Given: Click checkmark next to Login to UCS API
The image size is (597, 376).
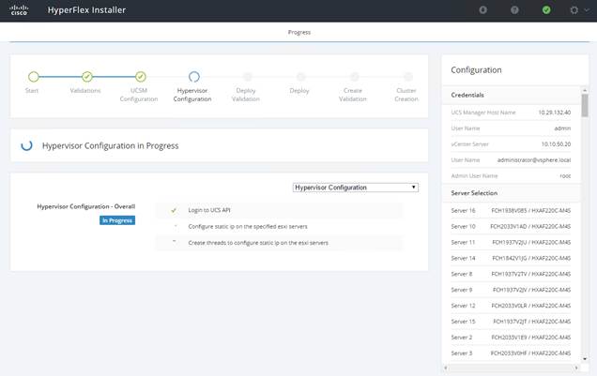Looking at the screenshot, I should pyautogui.click(x=174, y=210).
